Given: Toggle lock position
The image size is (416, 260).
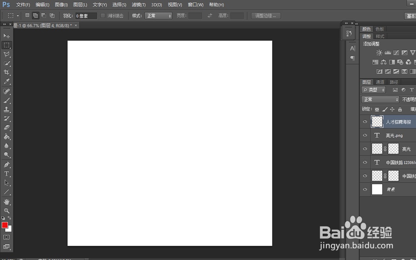Looking at the screenshot, I should (392, 109).
